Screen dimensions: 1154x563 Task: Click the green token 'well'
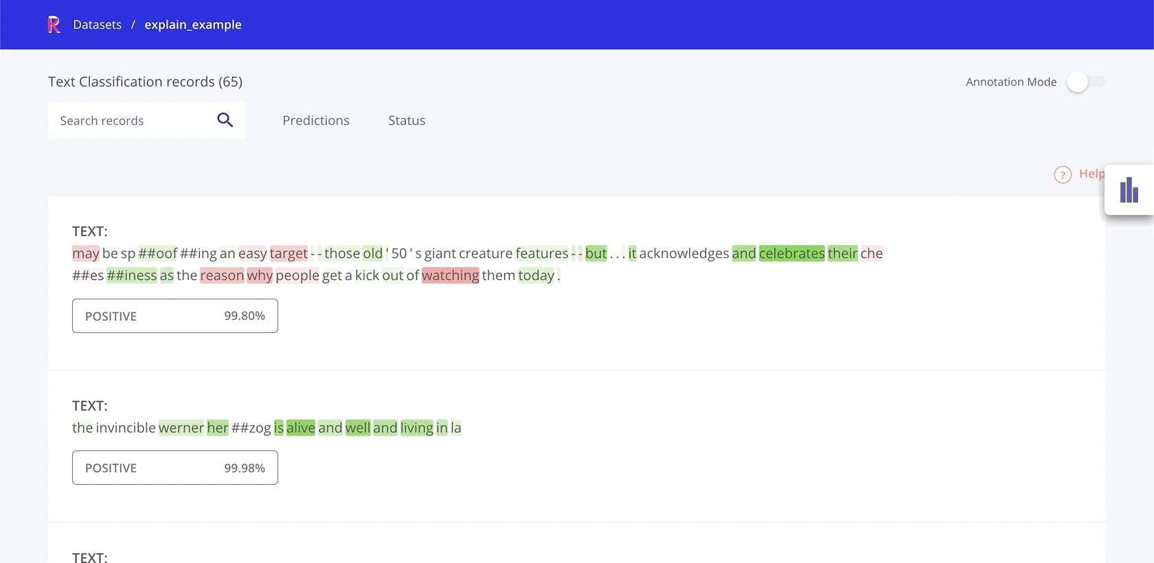click(x=358, y=428)
